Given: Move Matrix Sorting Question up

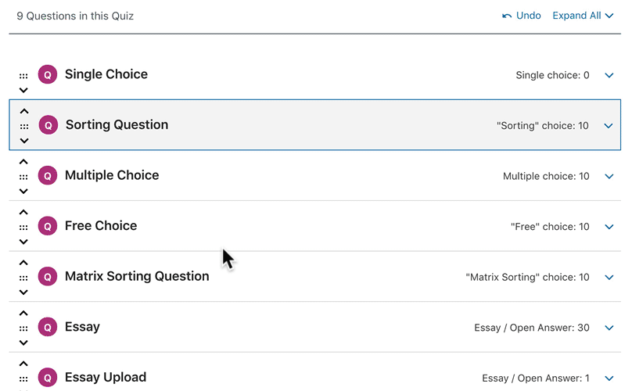Looking at the screenshot, I should tap(23, 263).
